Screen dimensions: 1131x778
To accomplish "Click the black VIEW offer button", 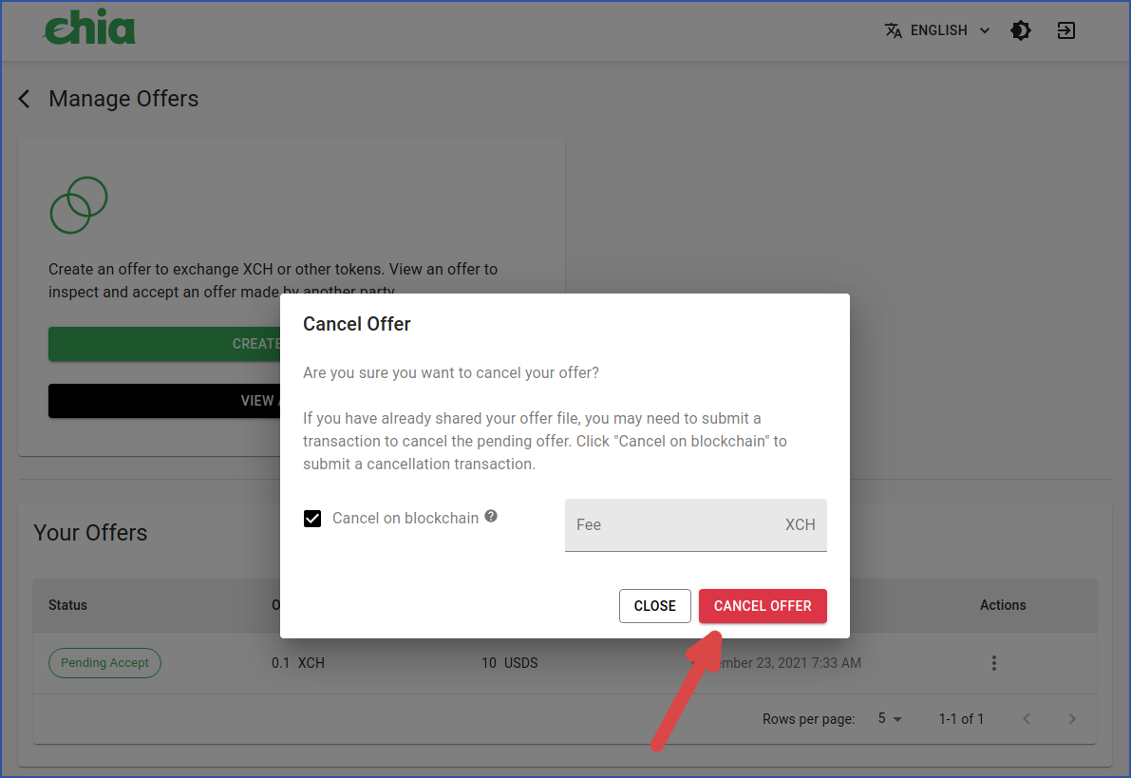I will point(164,401).
